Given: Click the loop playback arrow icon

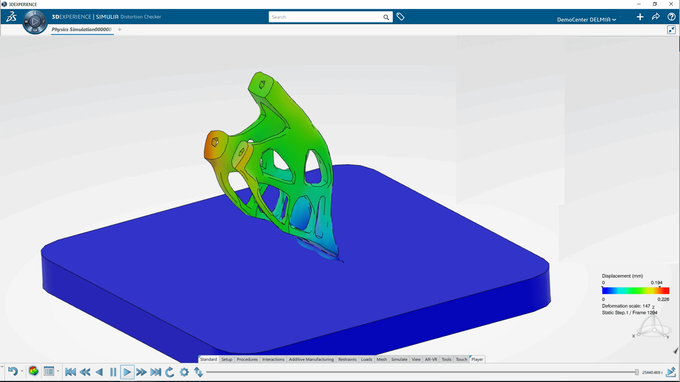Looking at the screenshot, I should pos(170,372).
